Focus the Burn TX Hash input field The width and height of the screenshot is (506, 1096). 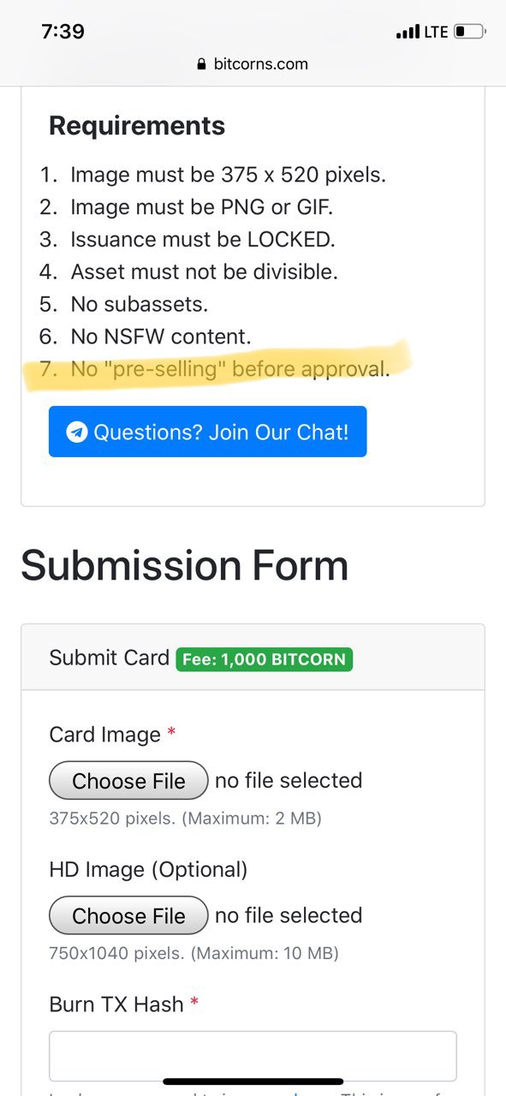pos(253,1057)
